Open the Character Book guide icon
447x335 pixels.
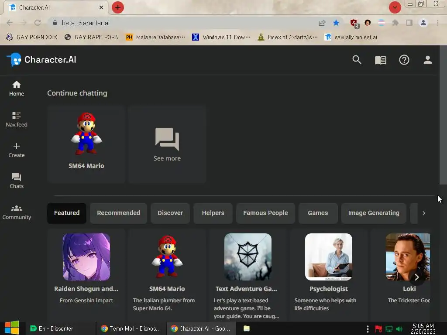point(380,60)
